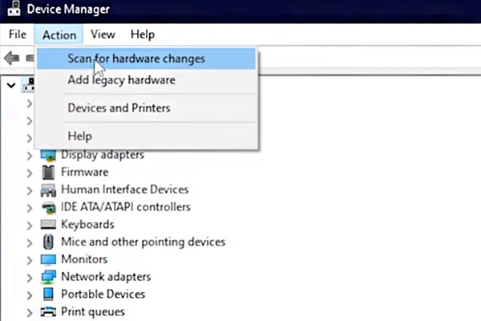The image size is (481, 321).
Task: Click the Firmware chip icon
Action: tap(48, 173)
